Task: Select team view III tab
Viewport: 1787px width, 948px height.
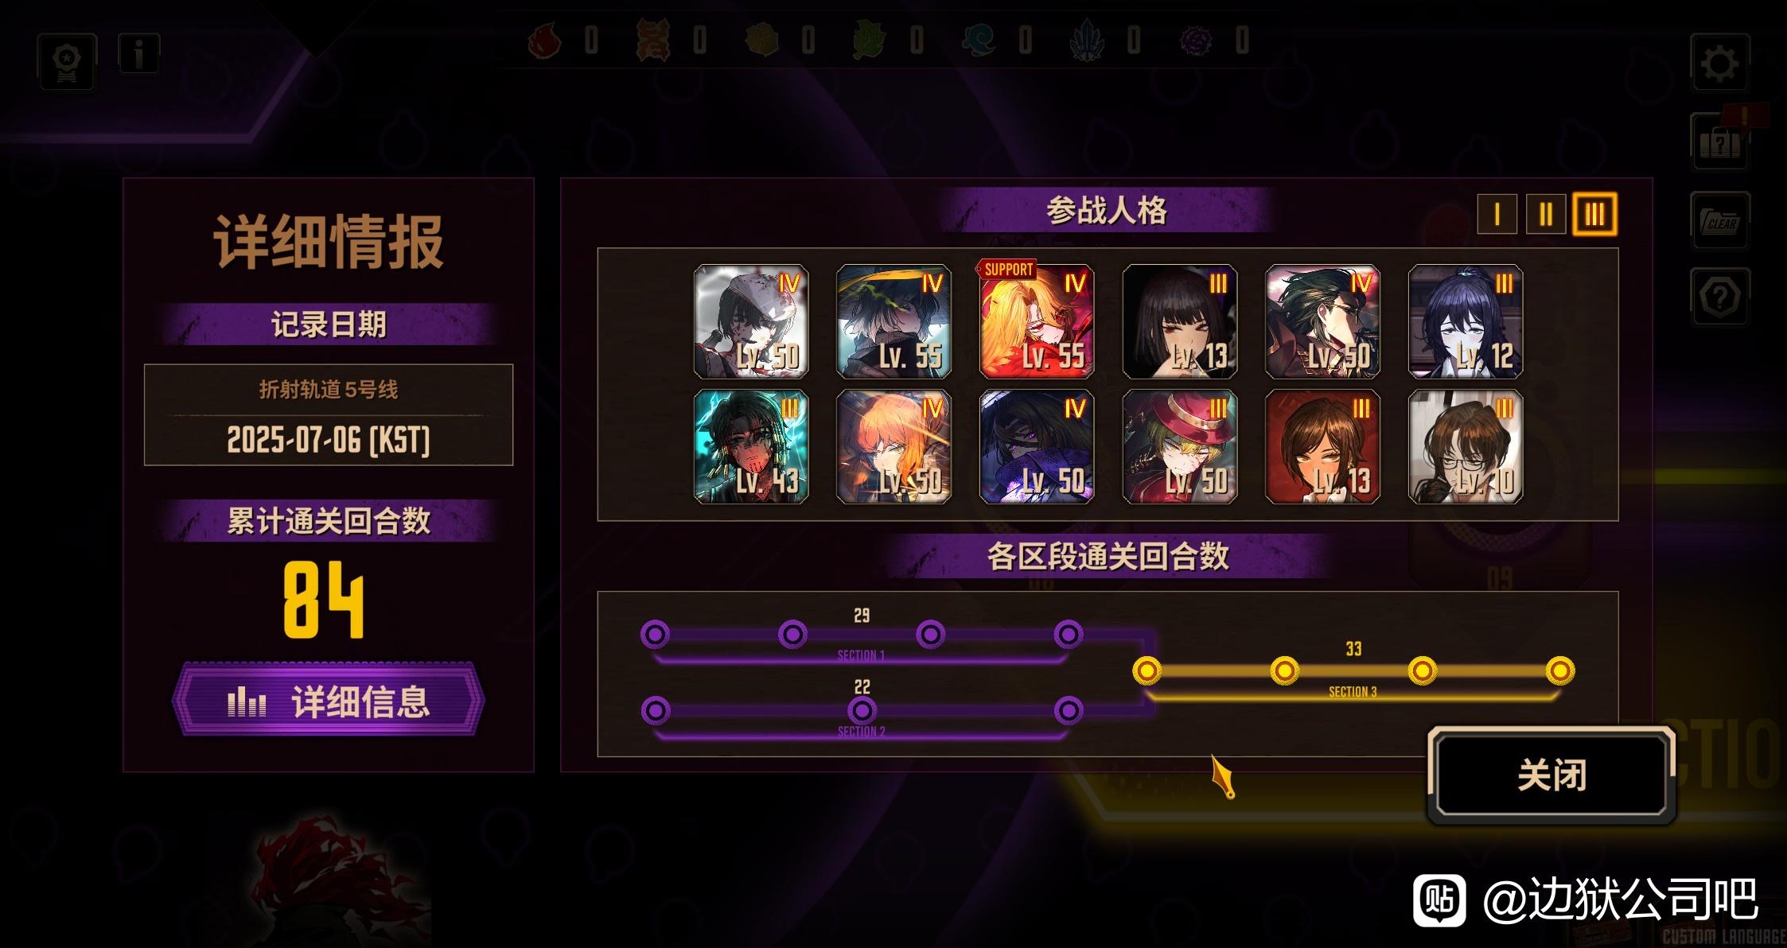Action: (x=1594, y=215)
